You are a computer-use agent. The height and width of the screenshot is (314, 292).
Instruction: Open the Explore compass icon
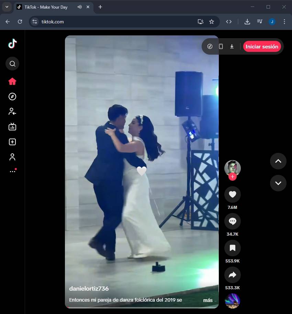pos(12,97)
